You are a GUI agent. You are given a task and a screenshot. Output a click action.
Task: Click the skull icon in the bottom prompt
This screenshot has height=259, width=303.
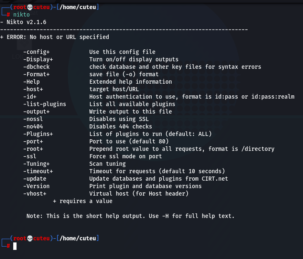(30, 238)
